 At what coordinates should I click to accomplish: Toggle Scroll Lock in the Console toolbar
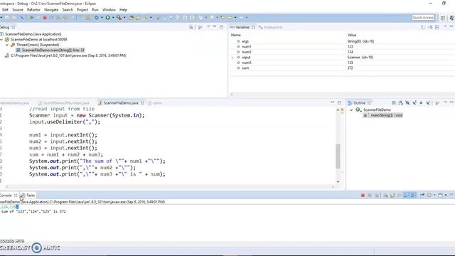(392, 196)
